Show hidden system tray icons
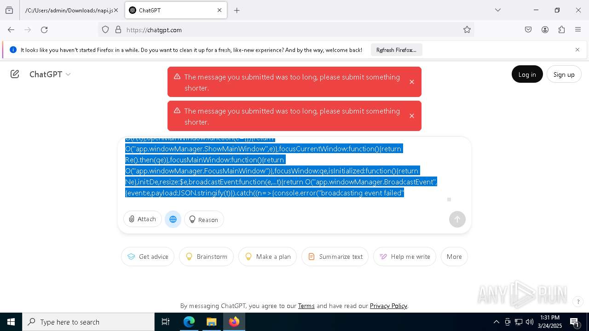This screenshot has width=589, height=331. (x=496, y=322)
